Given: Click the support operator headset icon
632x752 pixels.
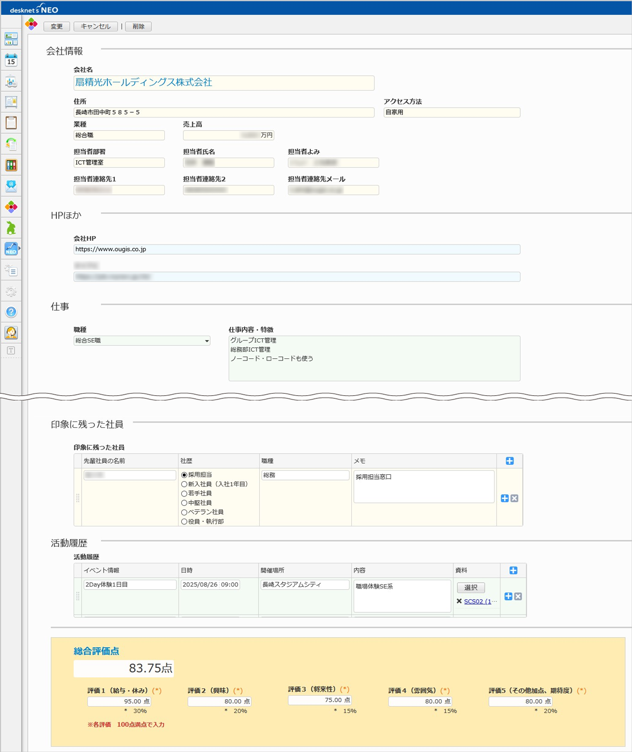Looking at the screenshot, I should (11, 333).
